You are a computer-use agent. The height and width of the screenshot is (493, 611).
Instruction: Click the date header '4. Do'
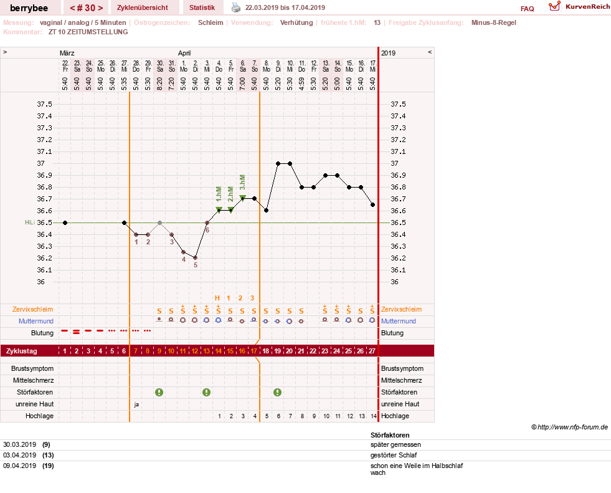(x=219, y=66)
